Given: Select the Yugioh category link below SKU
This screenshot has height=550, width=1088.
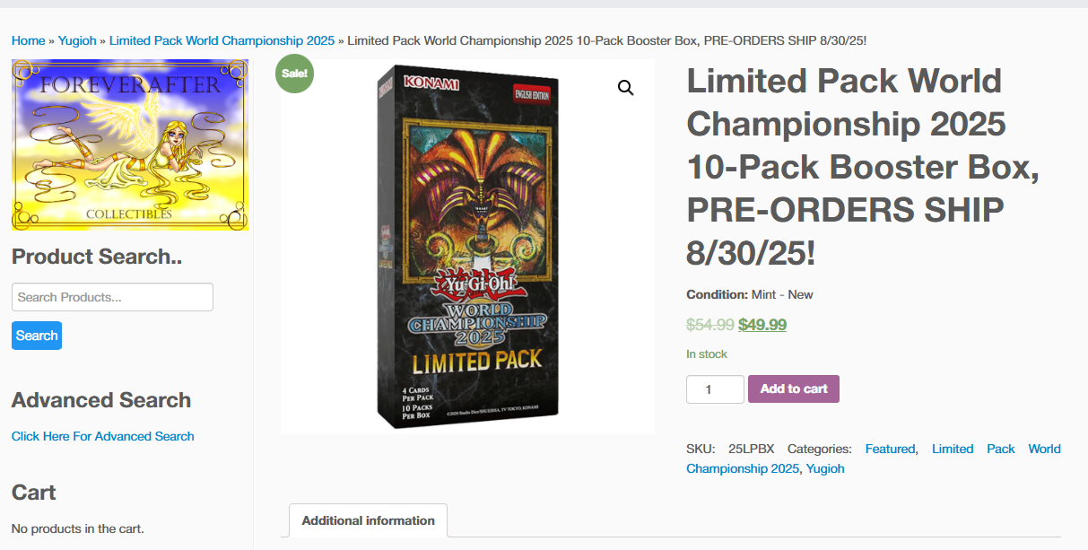Looking at the screenshot, I should (x=825, y=468).
